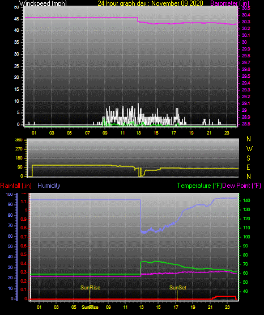
Task: Click the Temperature (°F) legend label
Action: [199, 186]
